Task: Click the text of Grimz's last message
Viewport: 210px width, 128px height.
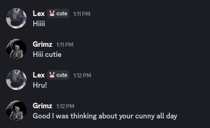Action: coord(105,116)
